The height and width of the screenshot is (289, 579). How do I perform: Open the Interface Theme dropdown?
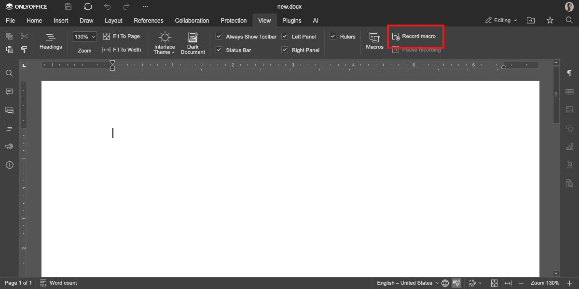point(165,42)
